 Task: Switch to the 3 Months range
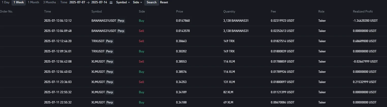pos(50,2)
